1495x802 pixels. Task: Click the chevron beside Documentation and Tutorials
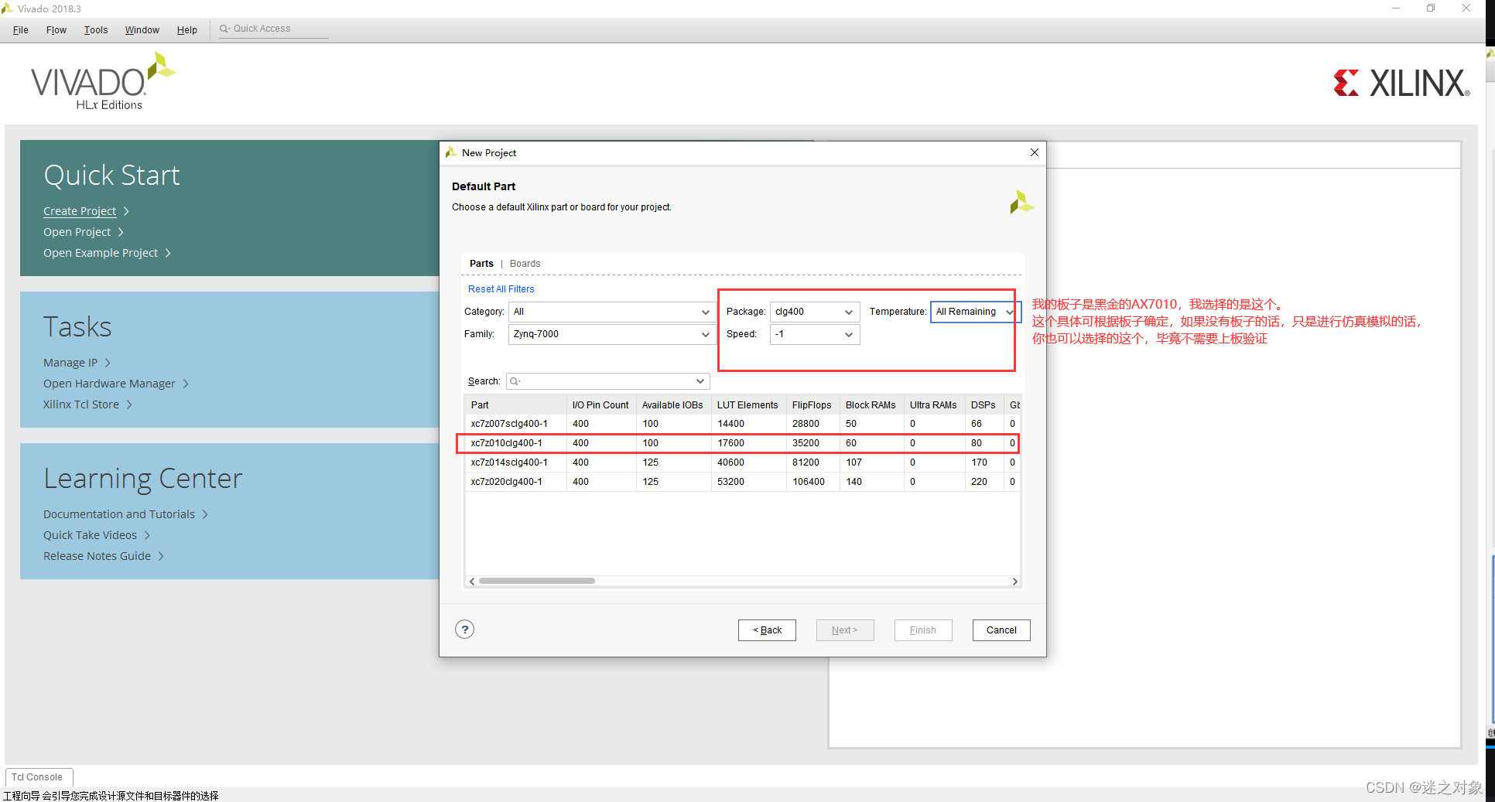coord(205,514)
